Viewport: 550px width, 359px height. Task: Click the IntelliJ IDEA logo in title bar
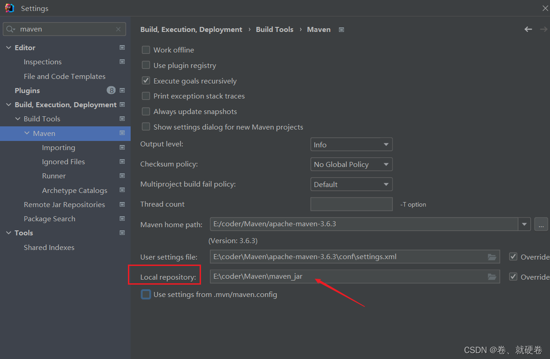9,8
